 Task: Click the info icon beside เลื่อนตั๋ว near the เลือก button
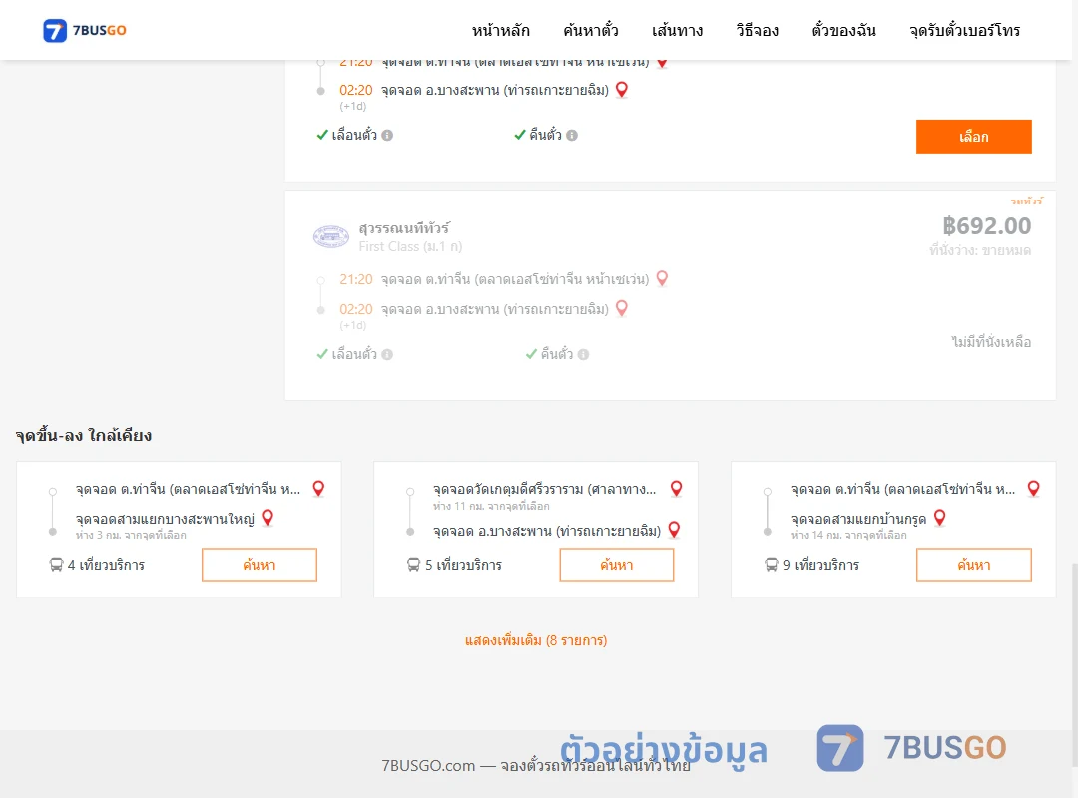pyautogui.click(x=387, y=136)
